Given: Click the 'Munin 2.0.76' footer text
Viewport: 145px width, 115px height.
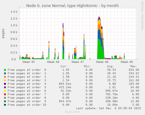Looking at the screenshot, I should [72, 112].
